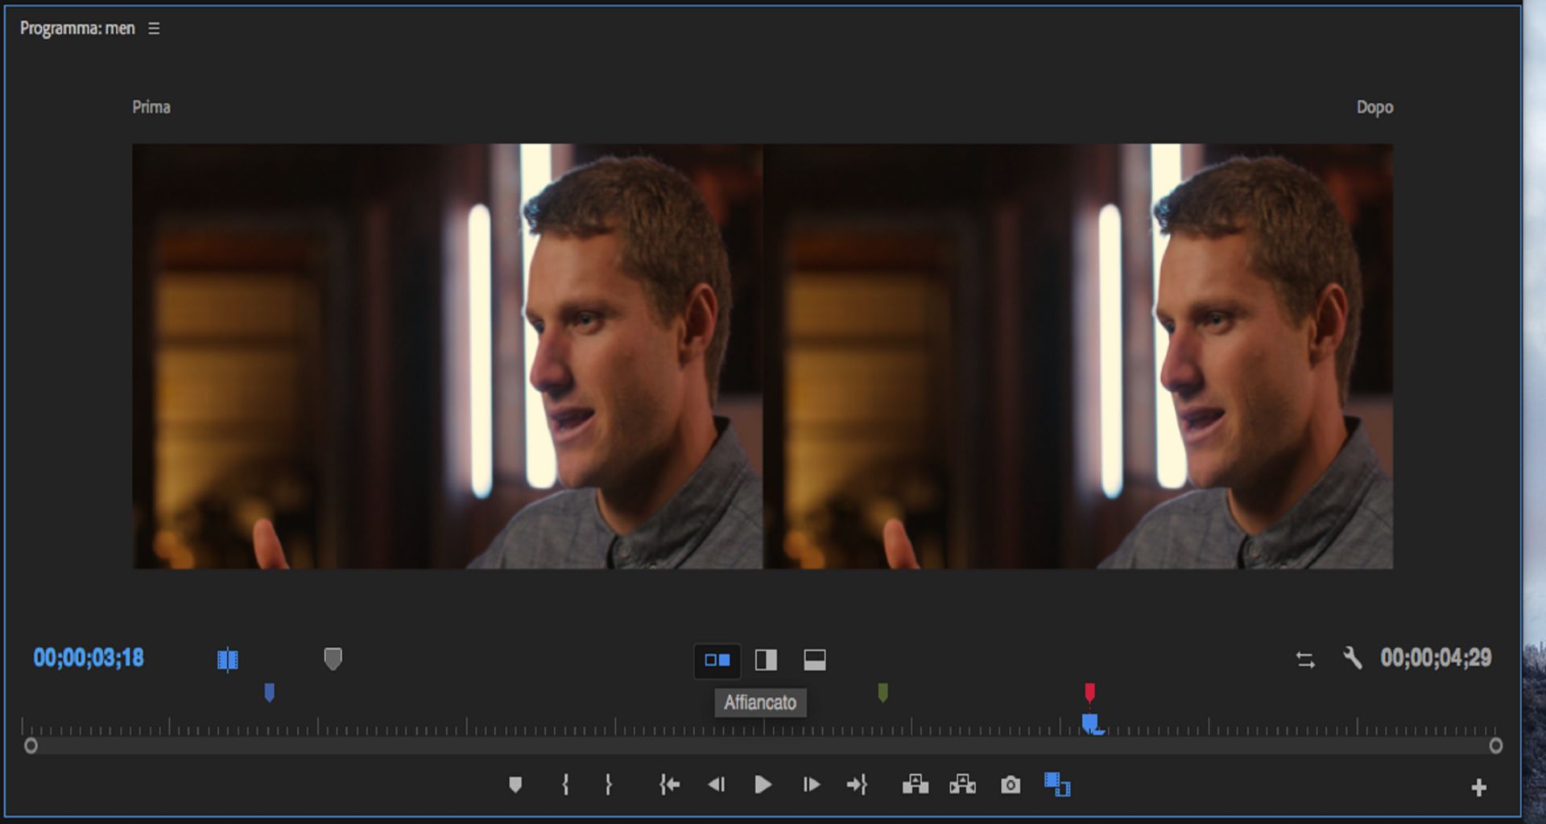Step forward one frame
This screenshot has width=1546, height=824.
[x=811, y=785]
